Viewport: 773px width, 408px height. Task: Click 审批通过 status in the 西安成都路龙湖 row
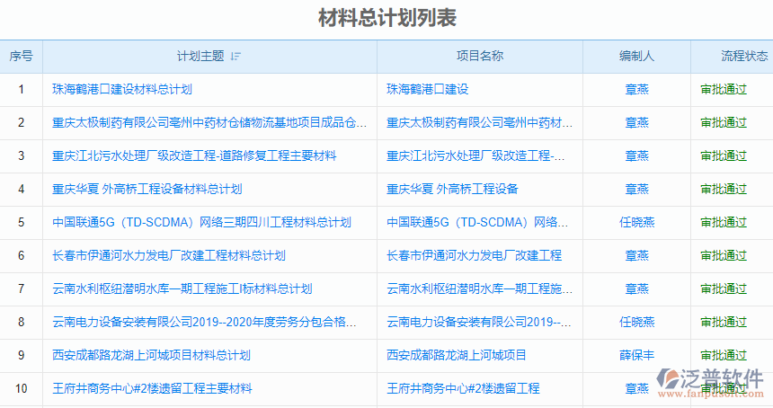click(x=724, y=355)
